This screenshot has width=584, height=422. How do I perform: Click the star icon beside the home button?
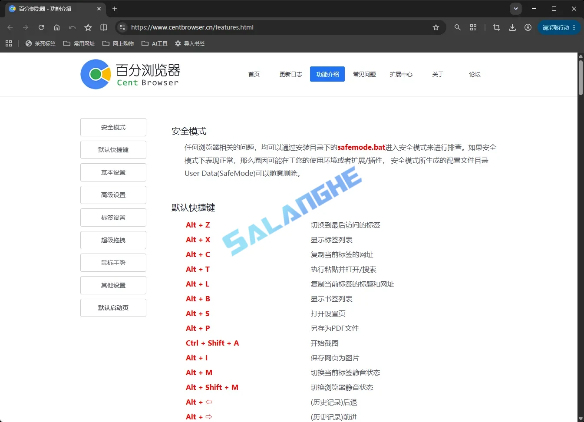tap(88, 27)
